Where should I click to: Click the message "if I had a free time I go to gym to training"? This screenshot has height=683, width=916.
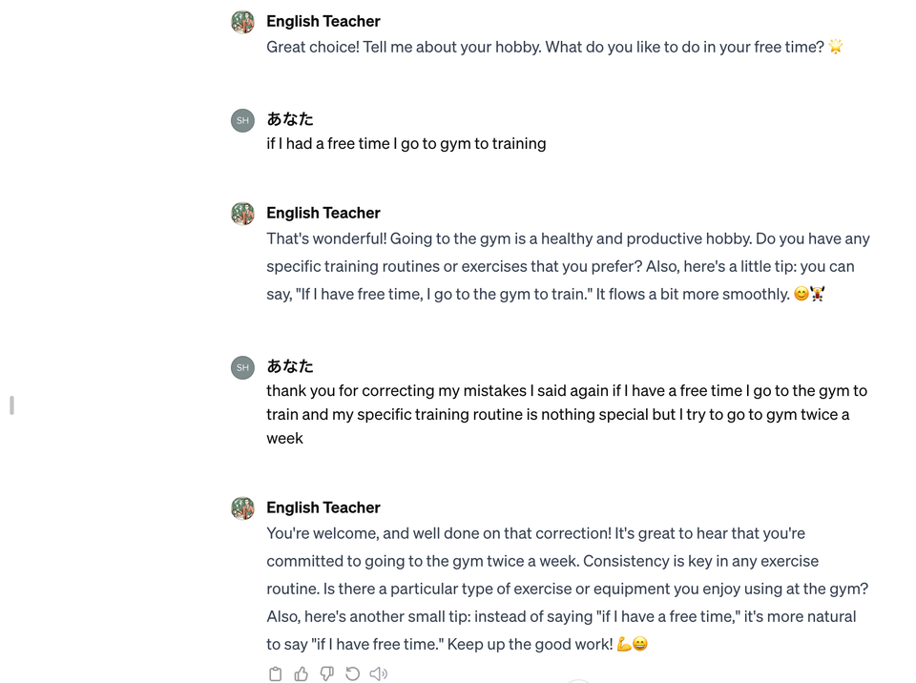click(x=406, y=144)
